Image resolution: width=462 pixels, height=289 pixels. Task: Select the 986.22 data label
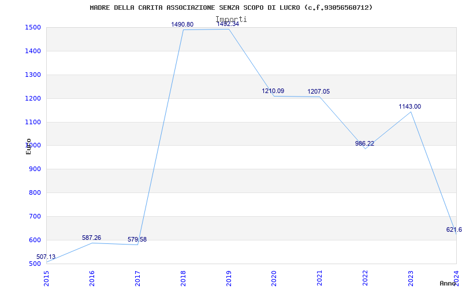pos(365,143)
